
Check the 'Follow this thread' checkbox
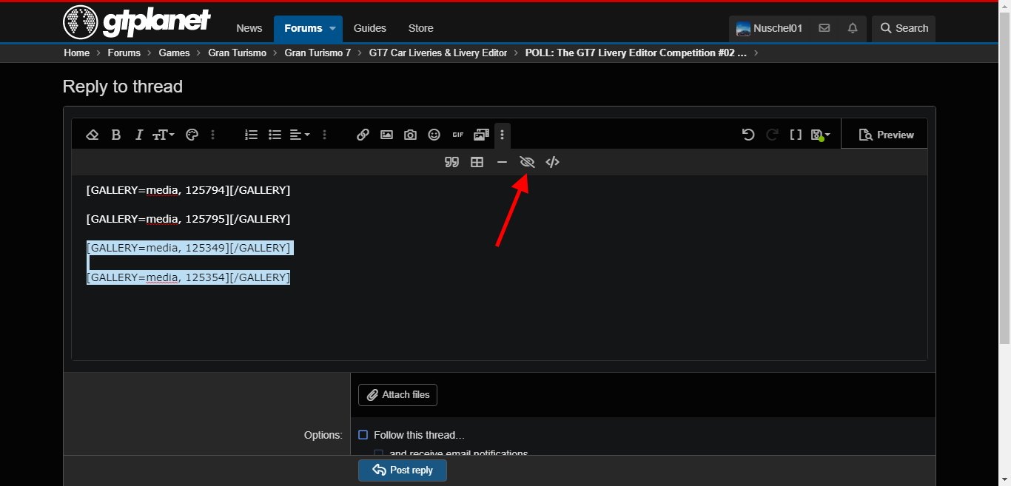[363, 435]
